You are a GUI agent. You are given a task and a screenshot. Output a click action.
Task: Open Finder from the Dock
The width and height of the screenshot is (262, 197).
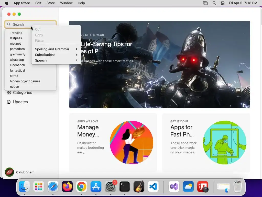click(24, 186)
